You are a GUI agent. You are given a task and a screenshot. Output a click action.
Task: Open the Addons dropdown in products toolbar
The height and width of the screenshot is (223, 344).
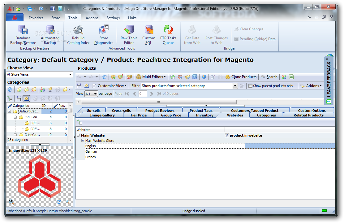pos(311,86)
